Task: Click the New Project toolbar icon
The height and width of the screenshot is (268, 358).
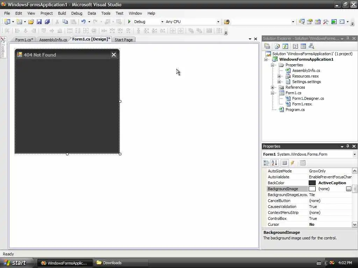Action: tap(7, 22)
